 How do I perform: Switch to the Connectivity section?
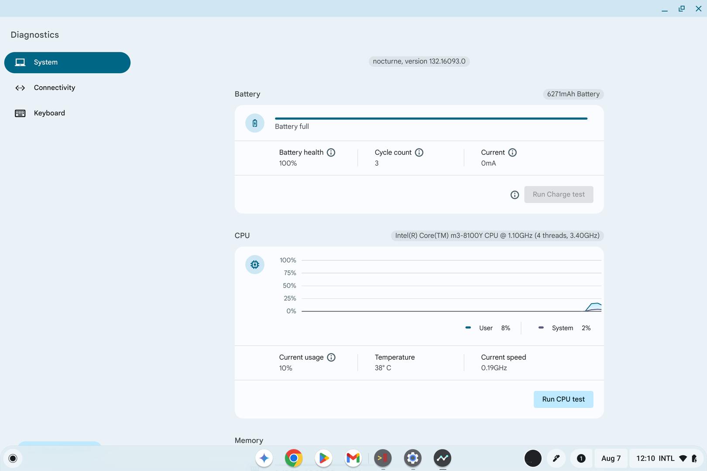[54, 88]
